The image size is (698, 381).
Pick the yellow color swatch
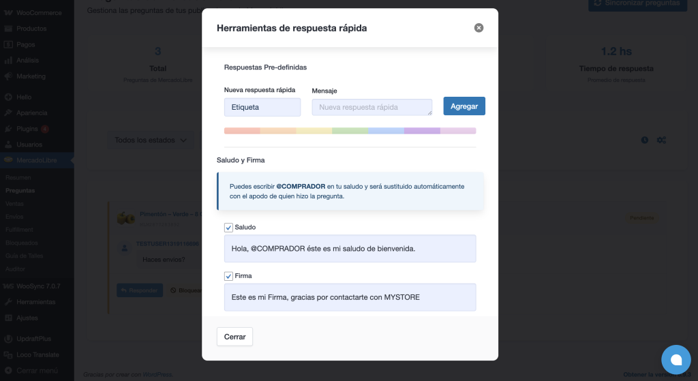click(x=314, y=131)
